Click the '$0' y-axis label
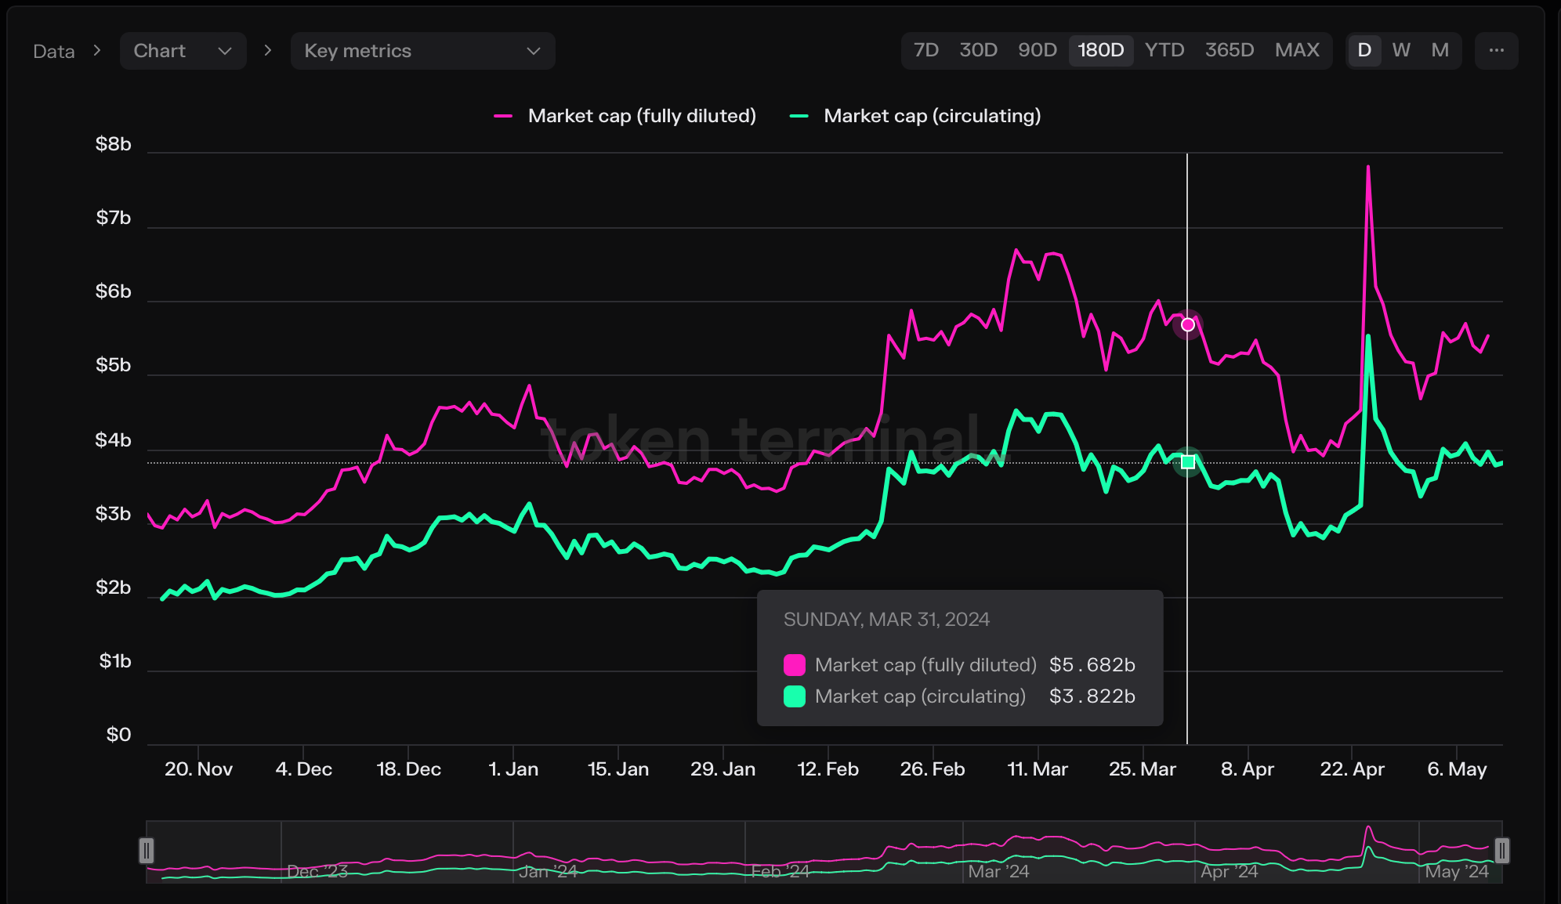 coord(119,735)
